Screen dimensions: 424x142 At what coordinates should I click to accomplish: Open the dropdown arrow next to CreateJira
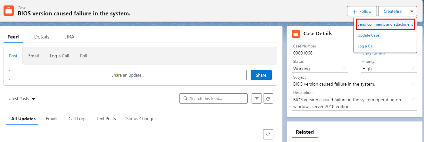tap(412, 11)
